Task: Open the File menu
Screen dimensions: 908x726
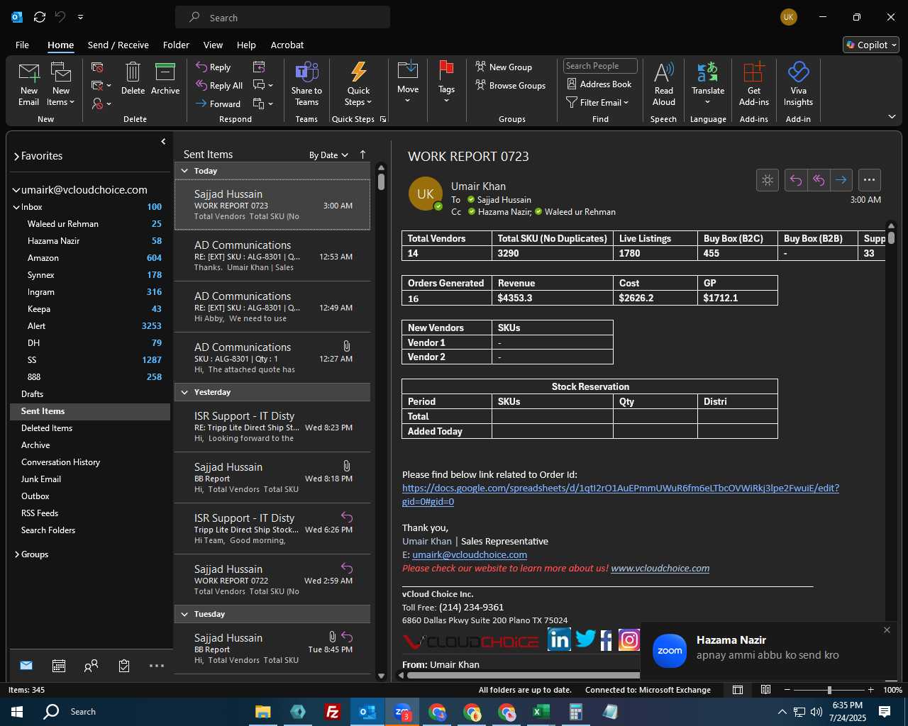Action: (x=23, y=45)
